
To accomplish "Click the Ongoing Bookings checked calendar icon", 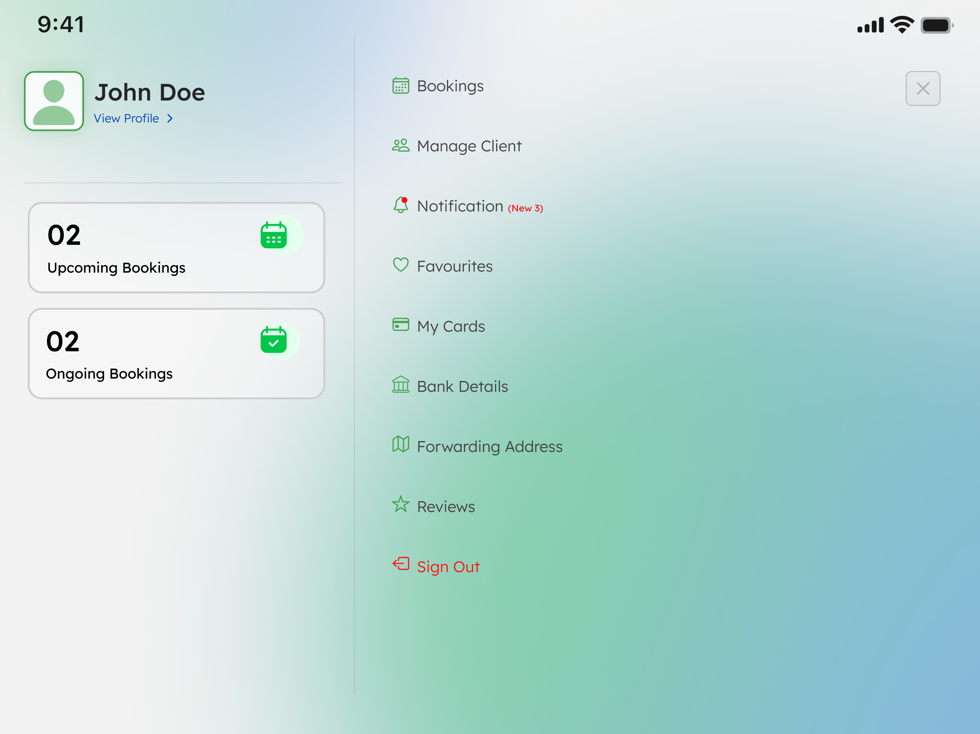I will tap(273, 340).
